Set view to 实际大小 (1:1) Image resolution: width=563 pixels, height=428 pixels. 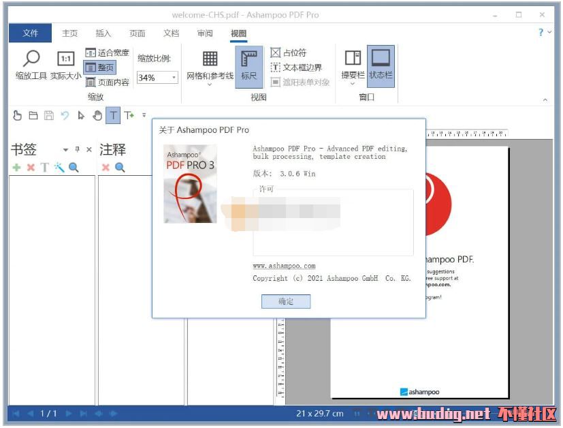point(66,65)
